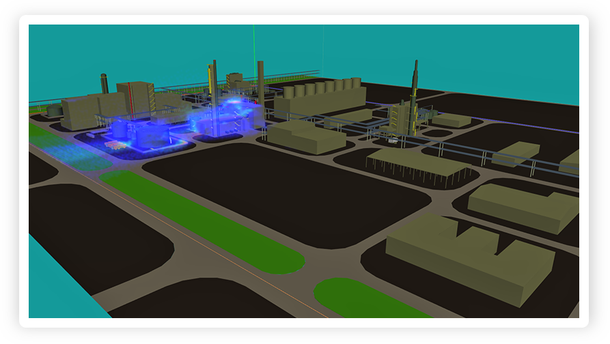Select the L-shaped building on the right
The height and width of the screenshot is (344, 610).
coord(523,205)
